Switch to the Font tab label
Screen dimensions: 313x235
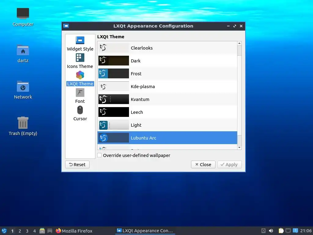pos(80,101)
